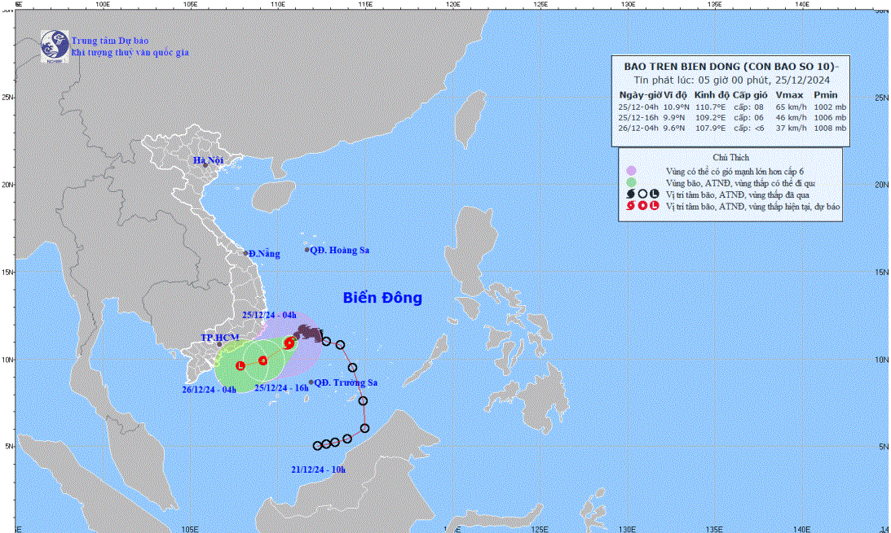Viewport: 891px width, 533px height.
Task: Click the 'Hà Nội' map label
Action: tap(208, 160)
